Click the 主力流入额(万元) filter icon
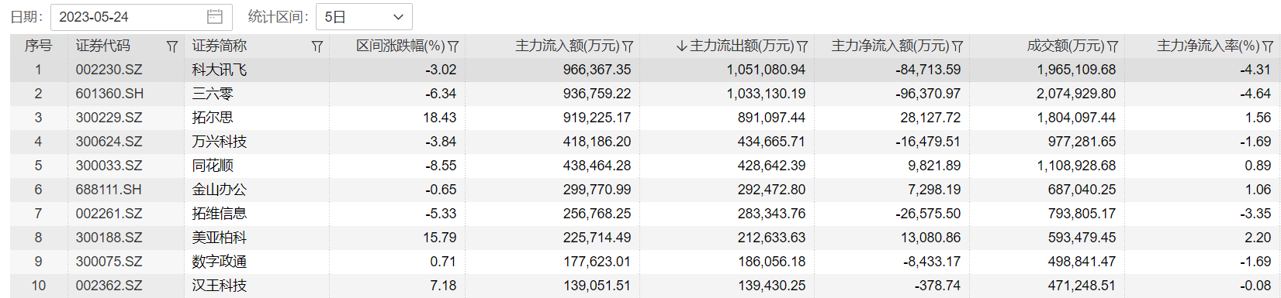 (628, 46)
